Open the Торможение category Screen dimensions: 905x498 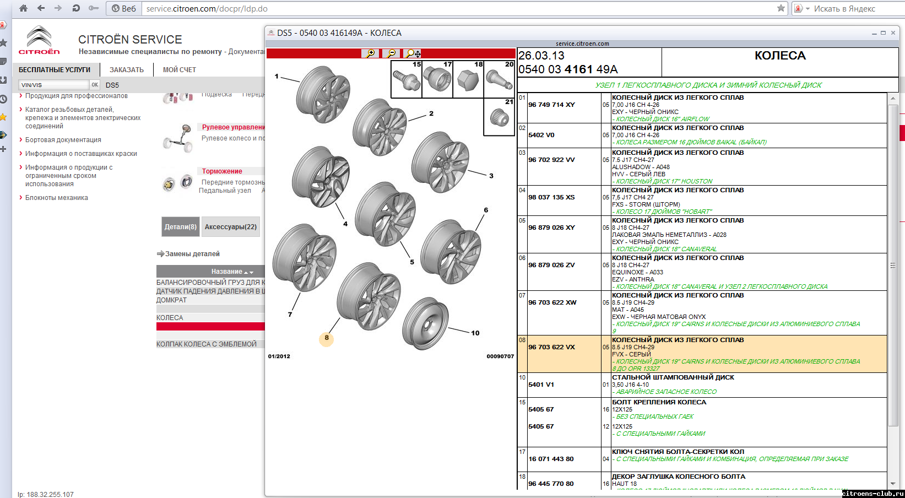(x=222, y=171)
